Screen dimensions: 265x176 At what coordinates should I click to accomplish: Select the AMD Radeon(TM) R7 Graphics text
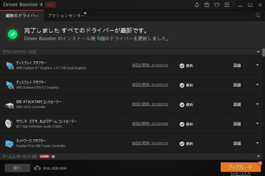[x=37, y=87]
